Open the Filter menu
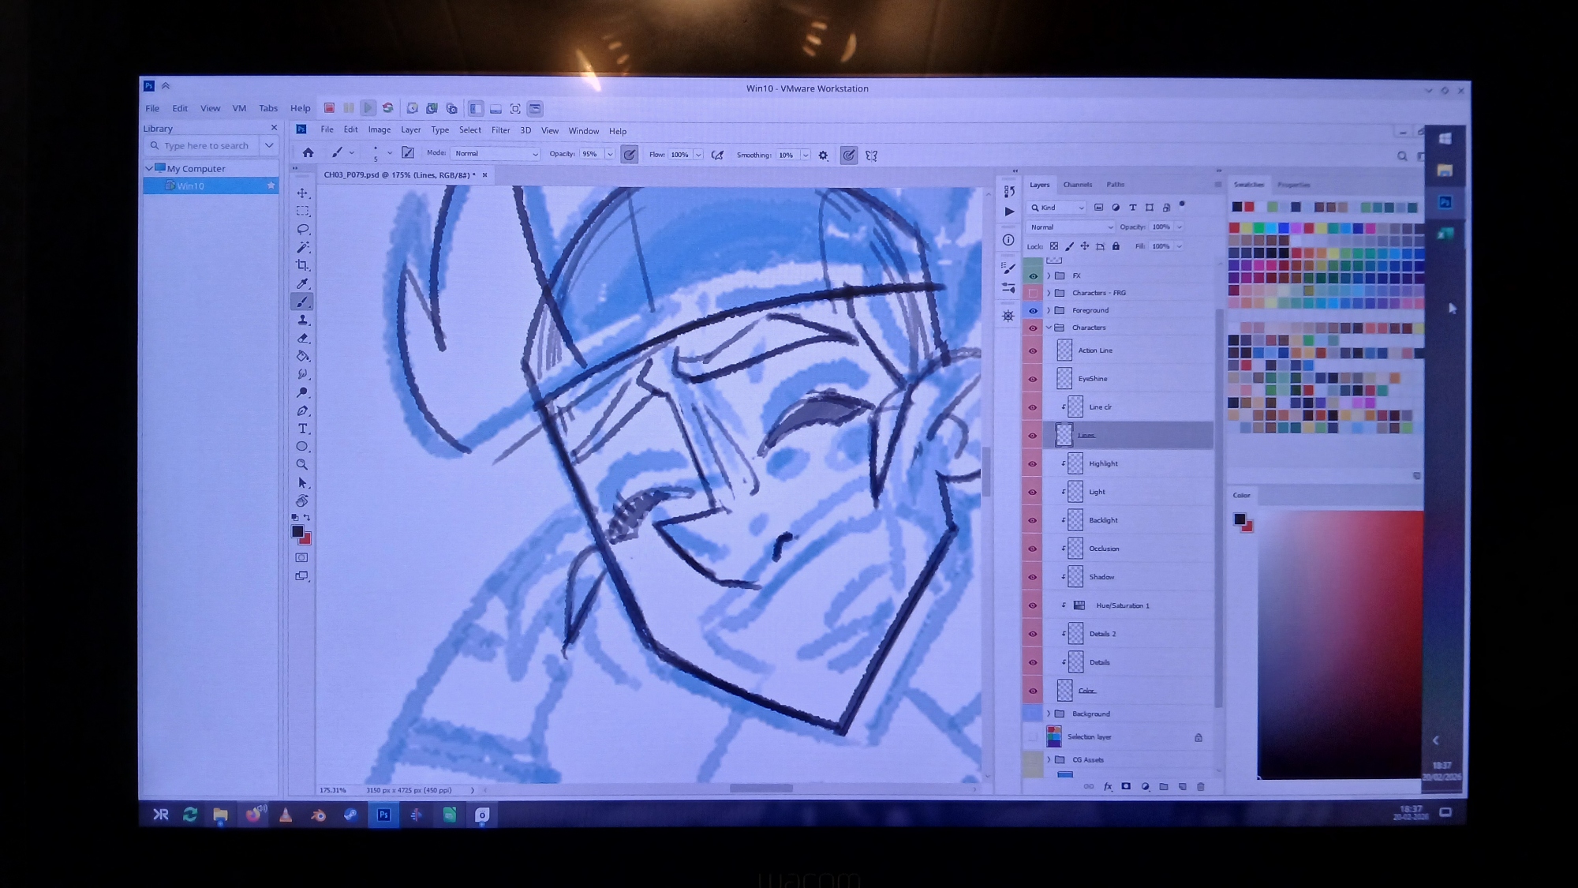 [500, 131]
